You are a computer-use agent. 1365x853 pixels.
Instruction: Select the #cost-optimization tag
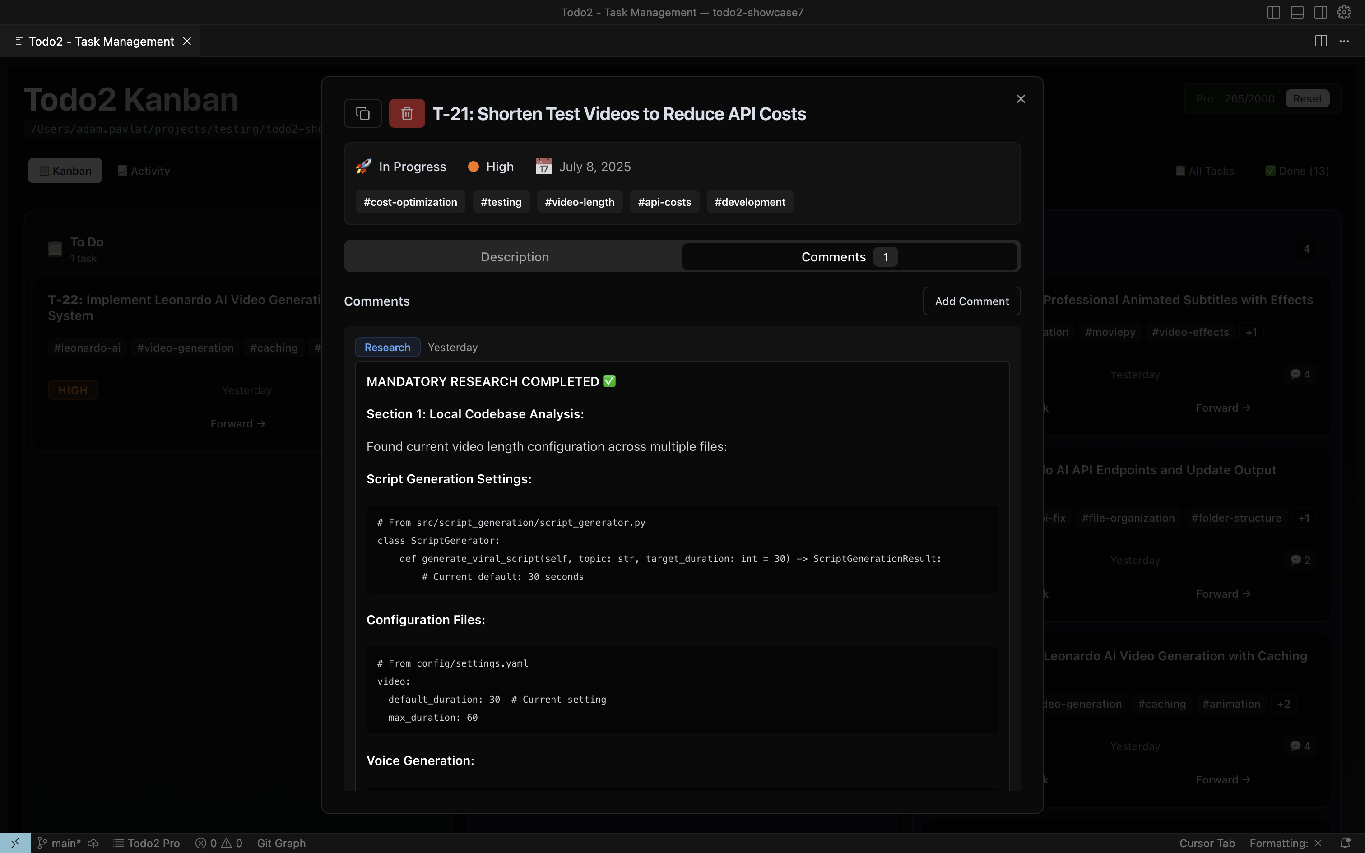[410, 202]
